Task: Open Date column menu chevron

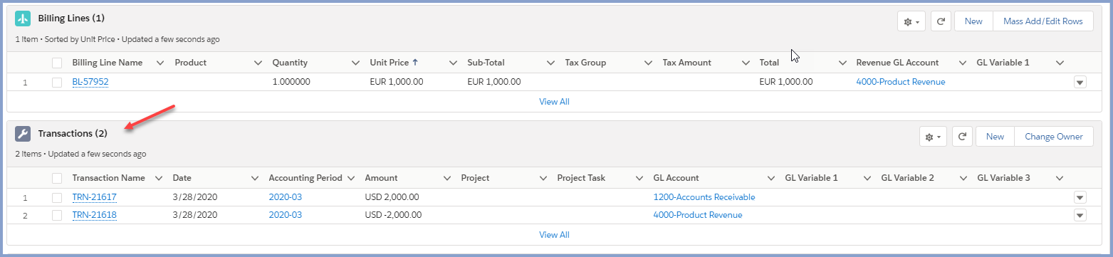Action: click(x=254, y=178)
